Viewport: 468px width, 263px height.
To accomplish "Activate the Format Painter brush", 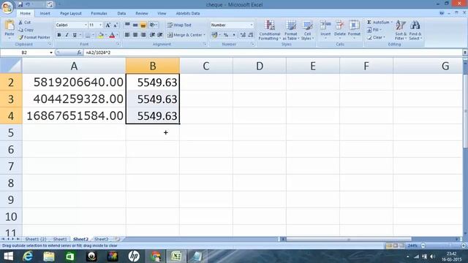I will 20,37.
